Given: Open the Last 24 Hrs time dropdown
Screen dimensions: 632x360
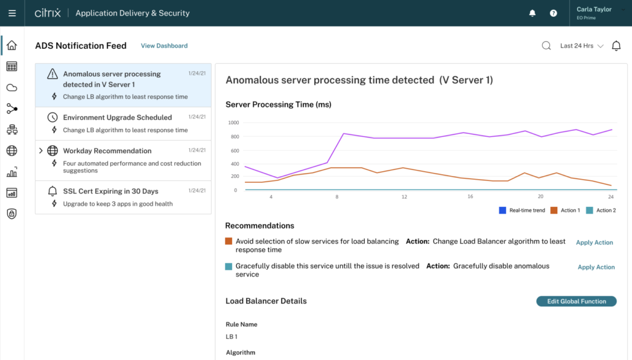Looking at the screenshot, I should coord(581,46).
